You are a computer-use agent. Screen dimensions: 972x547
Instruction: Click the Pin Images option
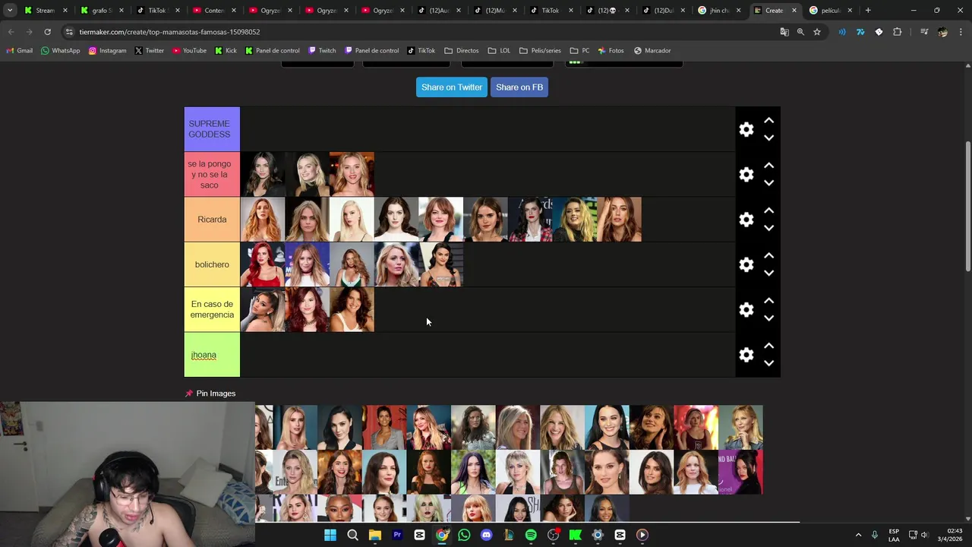tap(210, 394)
